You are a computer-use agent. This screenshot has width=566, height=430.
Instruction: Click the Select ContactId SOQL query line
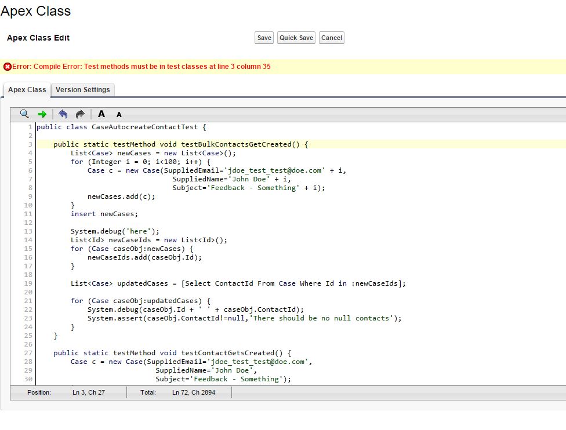tap(238, 283)
